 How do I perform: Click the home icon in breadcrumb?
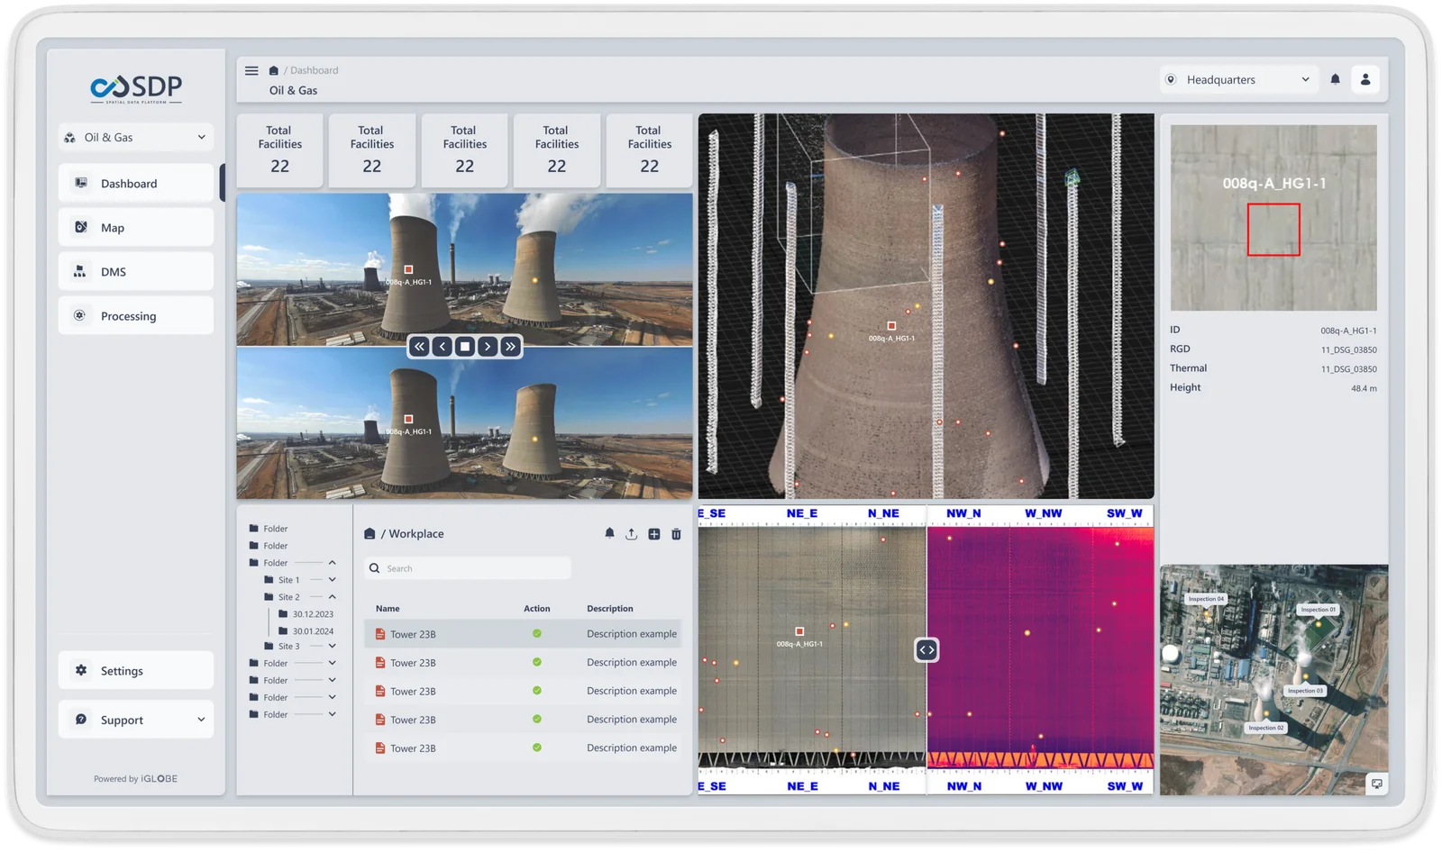pos(274,70)
